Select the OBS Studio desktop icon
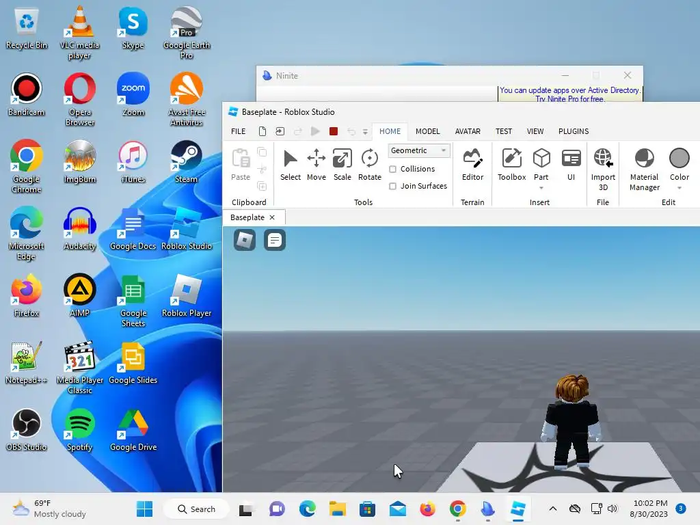The height and width of the screenshot is (525, 700). pyautogui.click(x=27, y=429)
